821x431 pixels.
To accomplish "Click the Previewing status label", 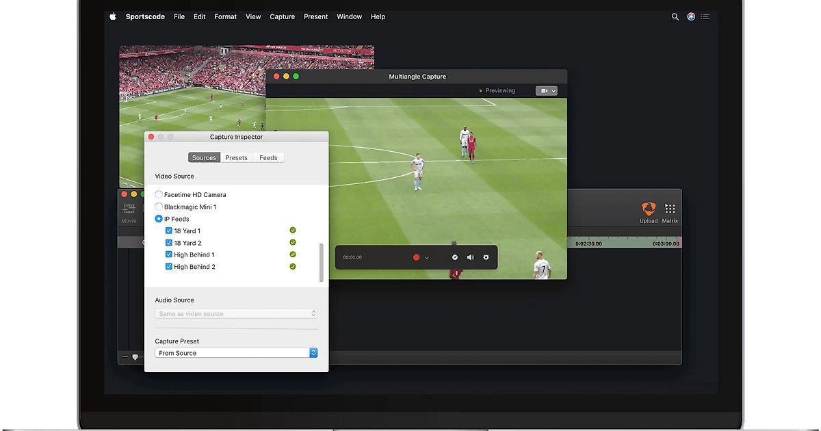I will tap(500, 90).
